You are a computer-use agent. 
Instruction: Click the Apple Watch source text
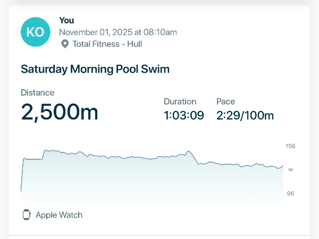59,215
